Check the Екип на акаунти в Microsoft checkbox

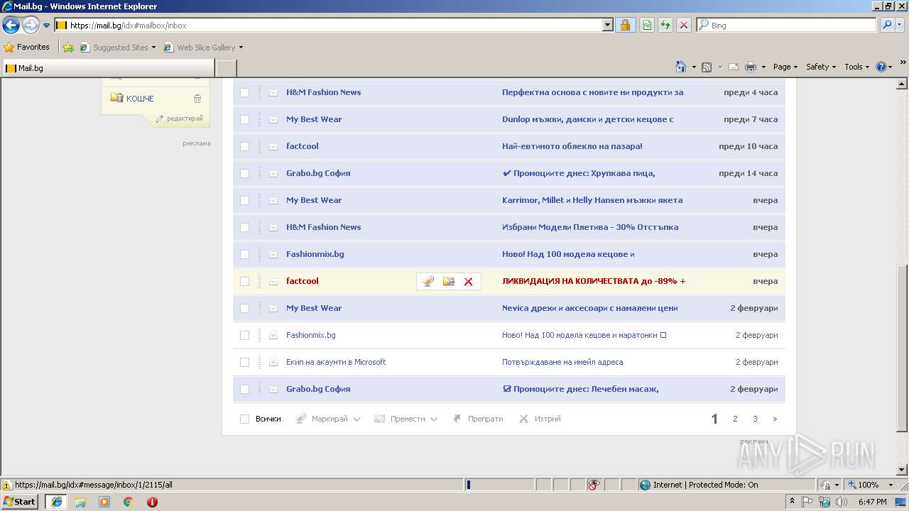244,362
